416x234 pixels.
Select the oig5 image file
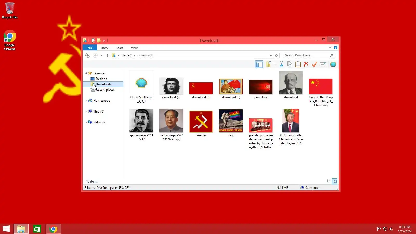pos(231,123)
